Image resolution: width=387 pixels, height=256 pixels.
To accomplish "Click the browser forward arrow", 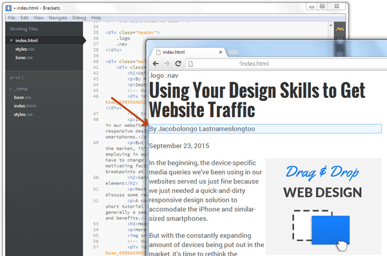I will click(167, 64).
